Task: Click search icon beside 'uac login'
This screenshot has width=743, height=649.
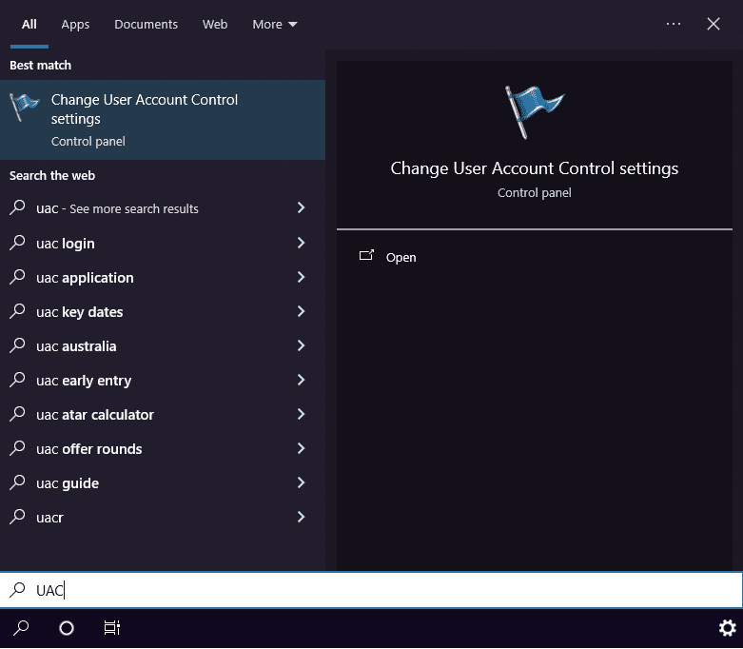Action: (17, 243)
